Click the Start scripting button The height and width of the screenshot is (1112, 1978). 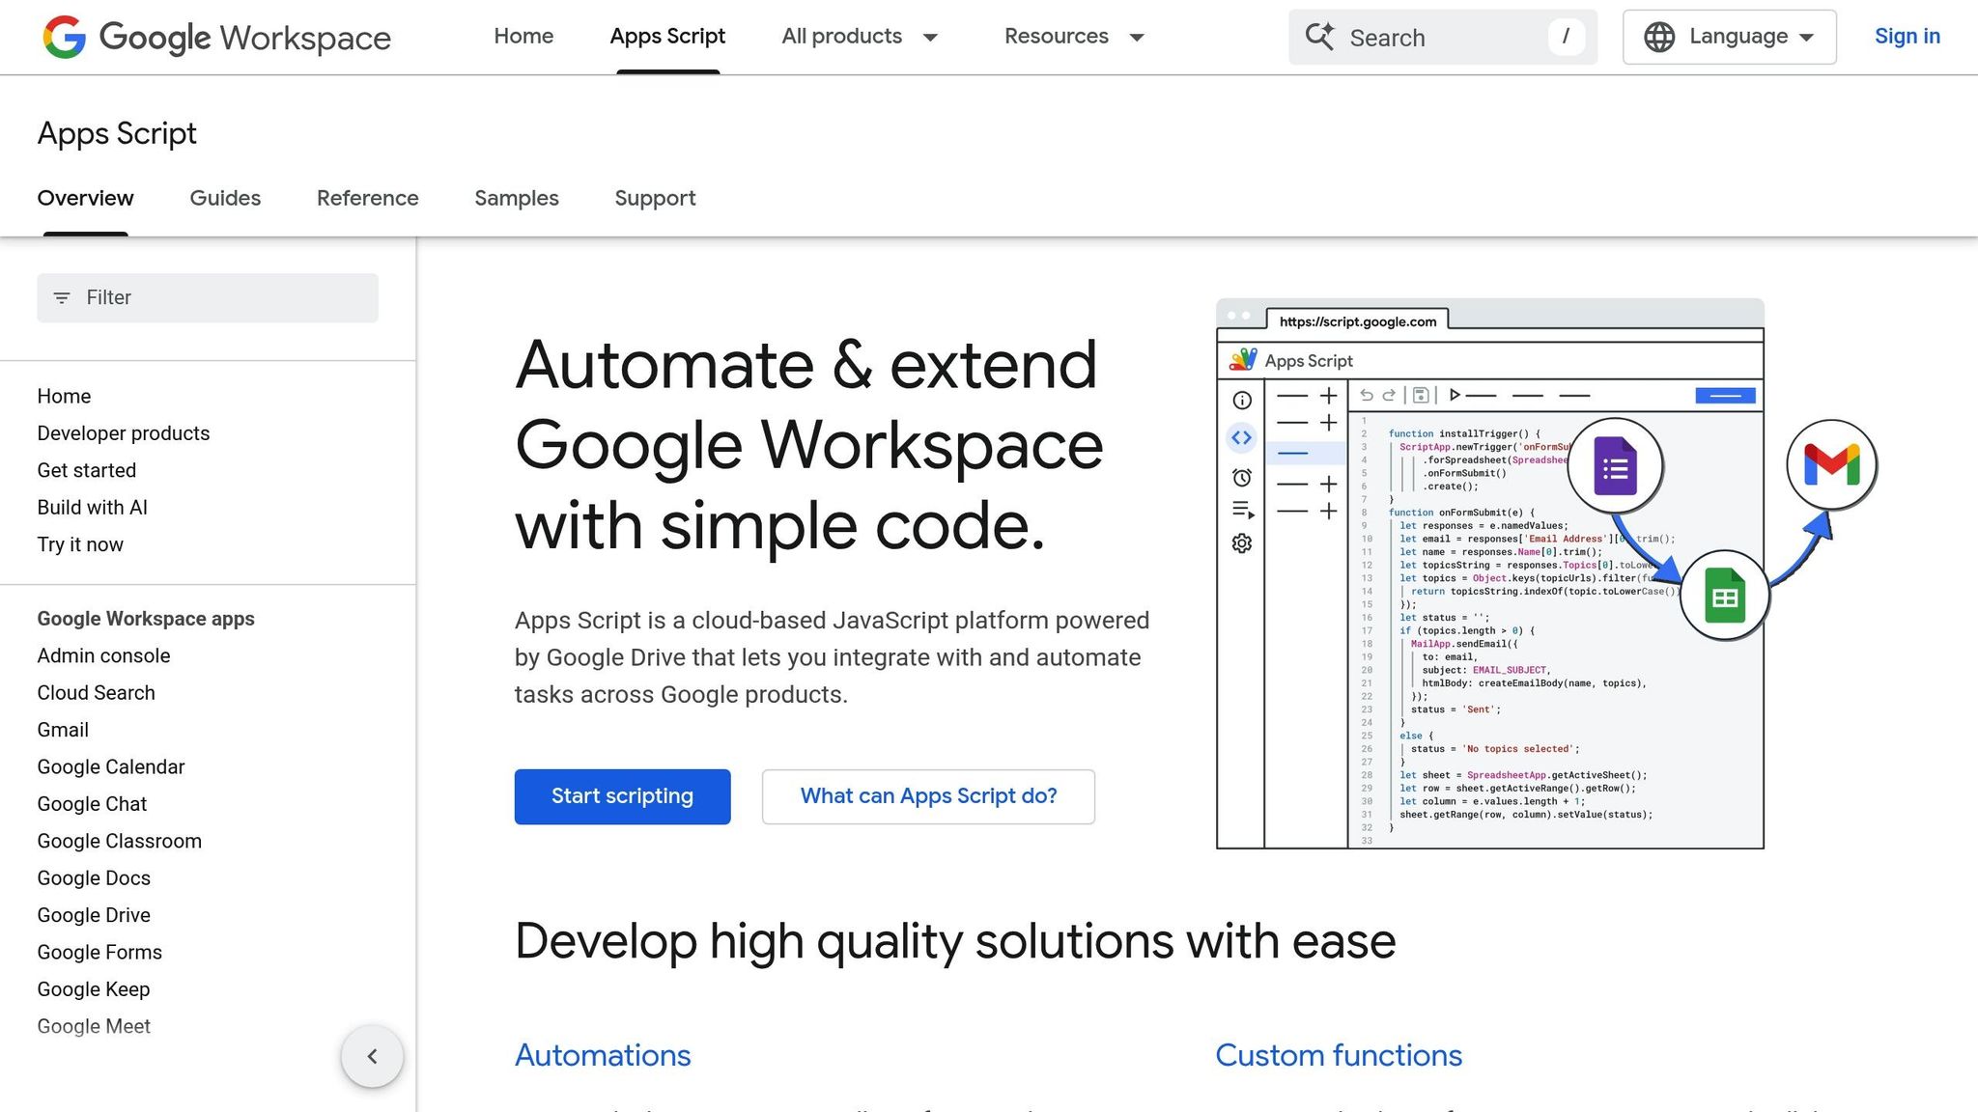pos(622,796)
